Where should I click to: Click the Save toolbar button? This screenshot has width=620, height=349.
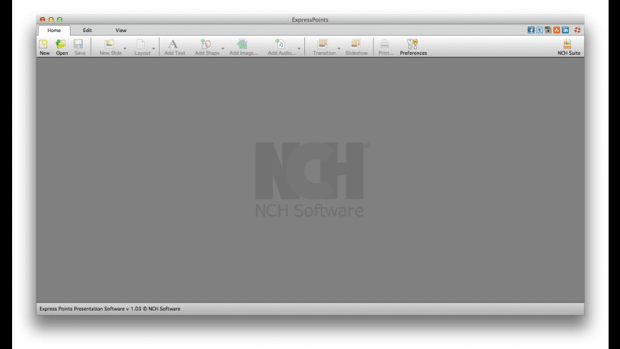click(x=80, y=47)
